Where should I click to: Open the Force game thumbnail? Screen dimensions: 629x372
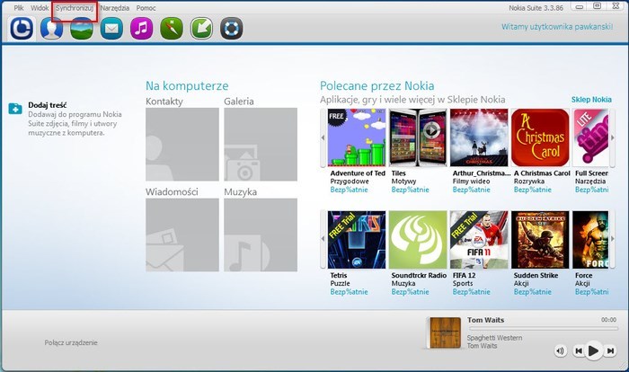coord(590,240)
